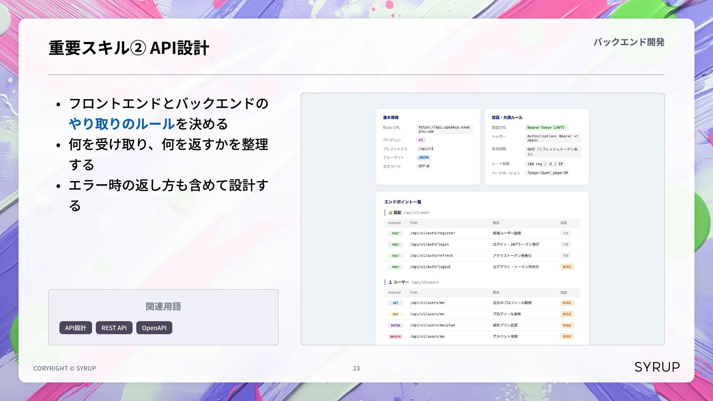The height and width of the screenshot is (401, 713).
Task: Click the 要認証 badge in the PUT row
Action: tap(567, 314)
